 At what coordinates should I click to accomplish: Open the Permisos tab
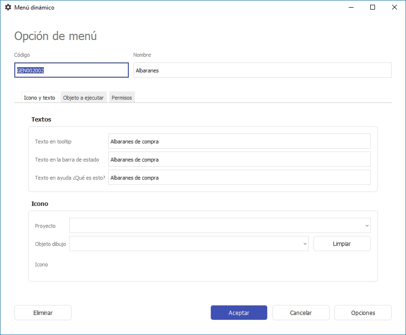click(x=122, y=97)
